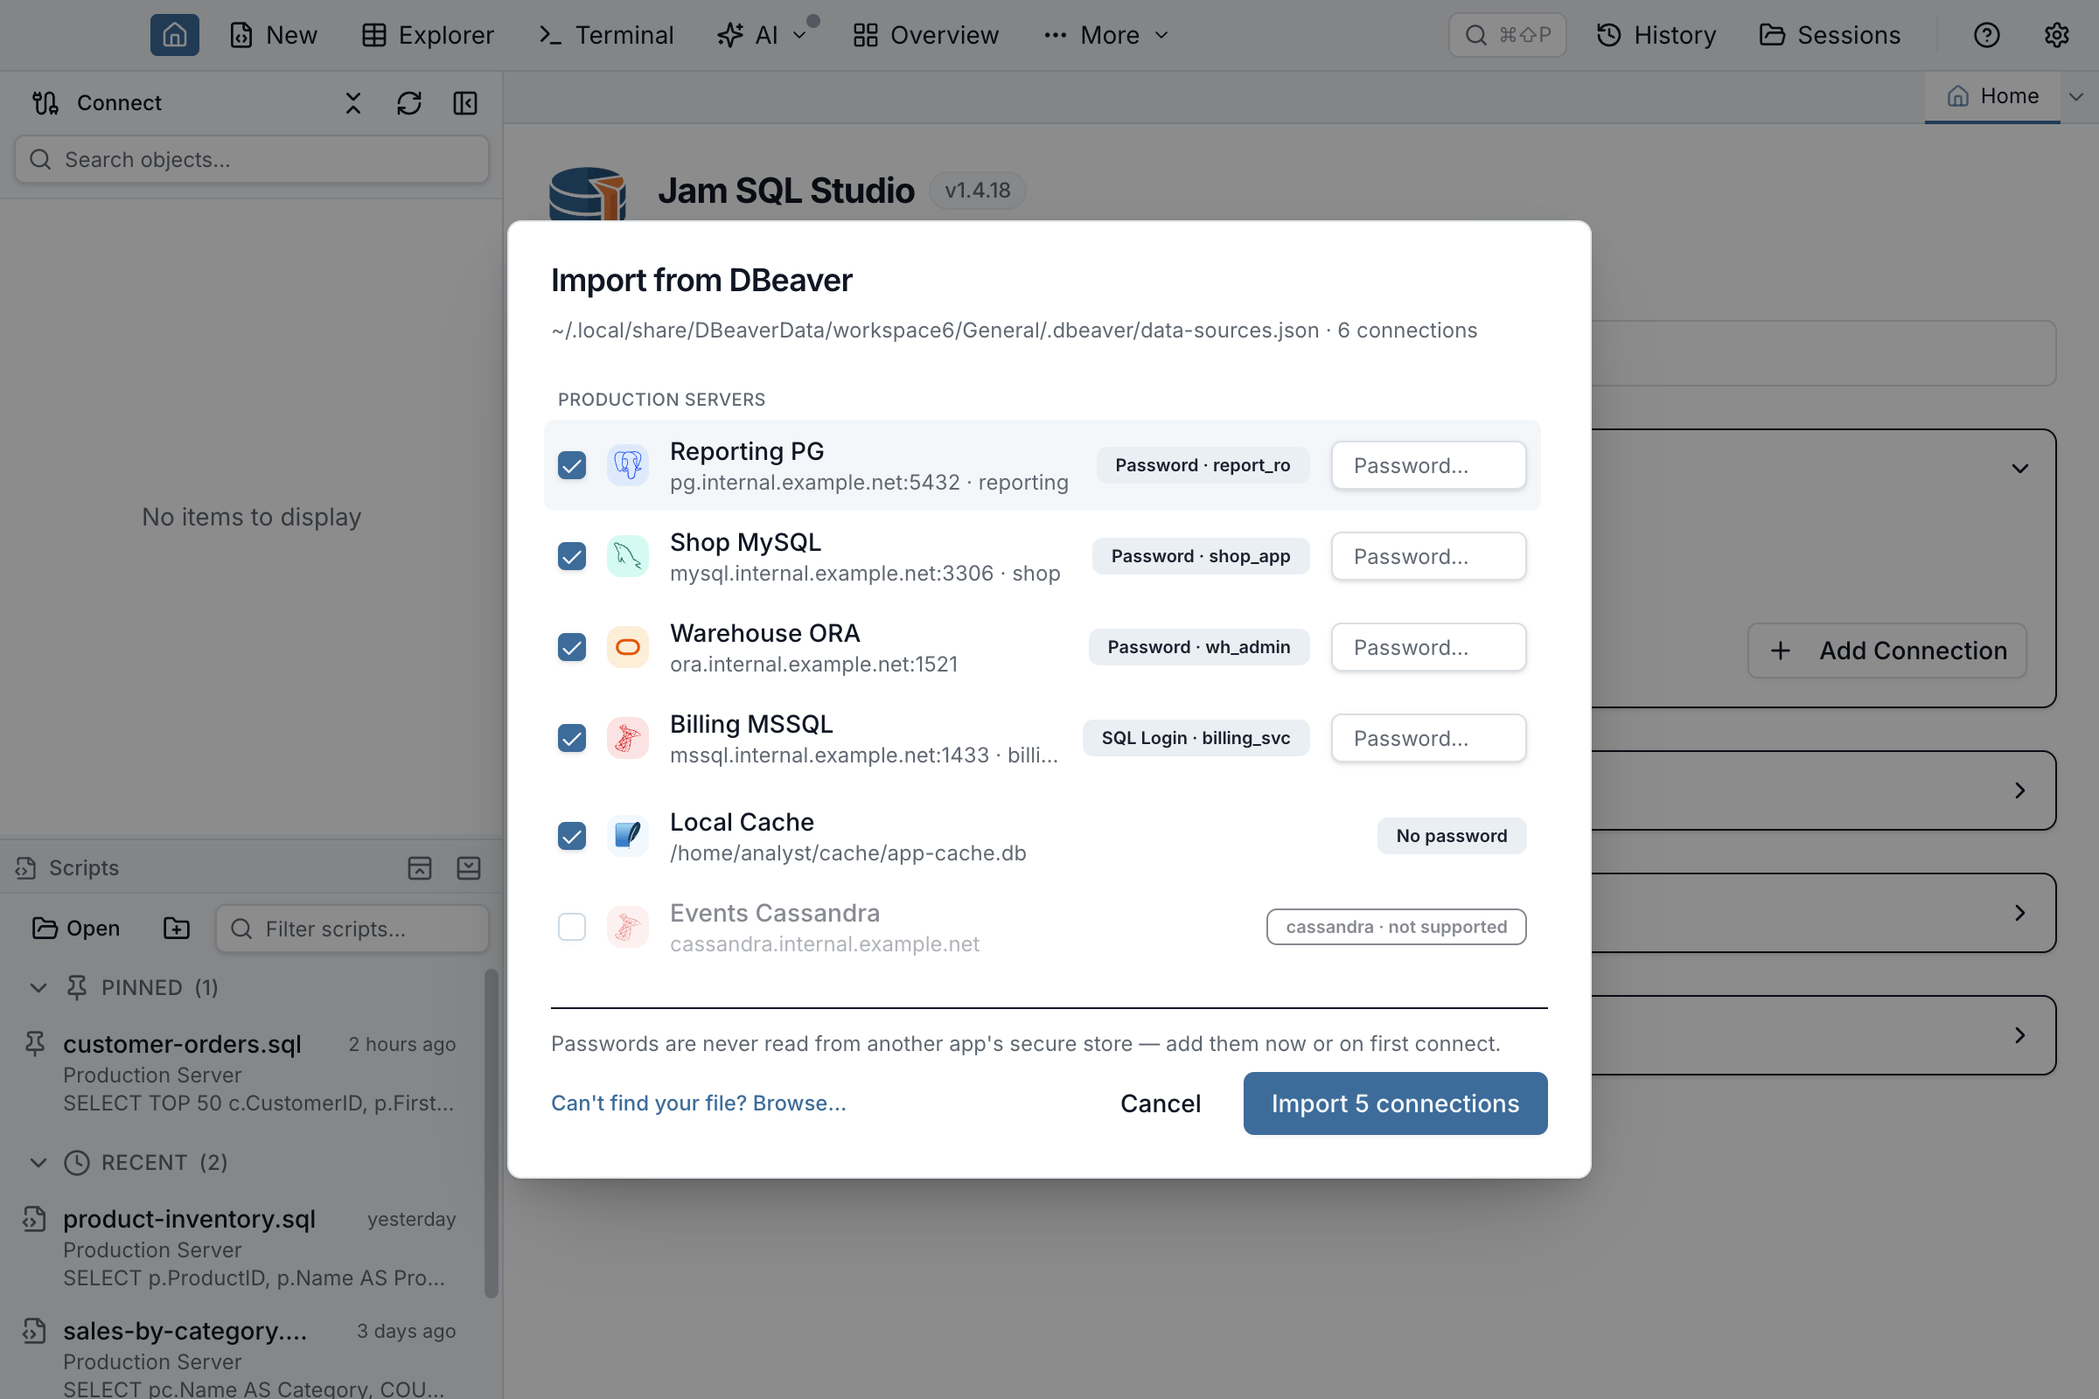Click the Jam SQL Studio logo
The height and width of the screenshot is (1399, 2099).
tap(586, 192)
